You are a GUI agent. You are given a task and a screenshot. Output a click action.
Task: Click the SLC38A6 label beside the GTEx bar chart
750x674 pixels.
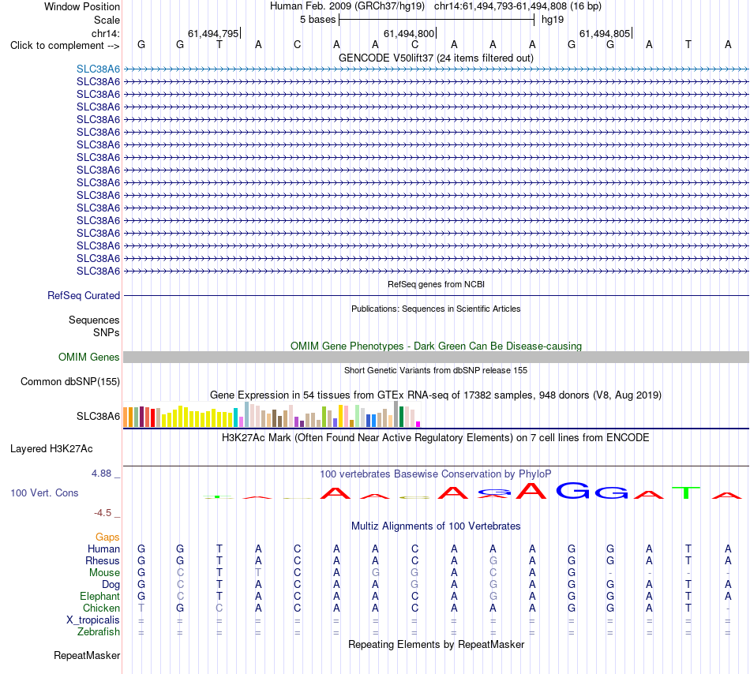(x=98, y=417)
